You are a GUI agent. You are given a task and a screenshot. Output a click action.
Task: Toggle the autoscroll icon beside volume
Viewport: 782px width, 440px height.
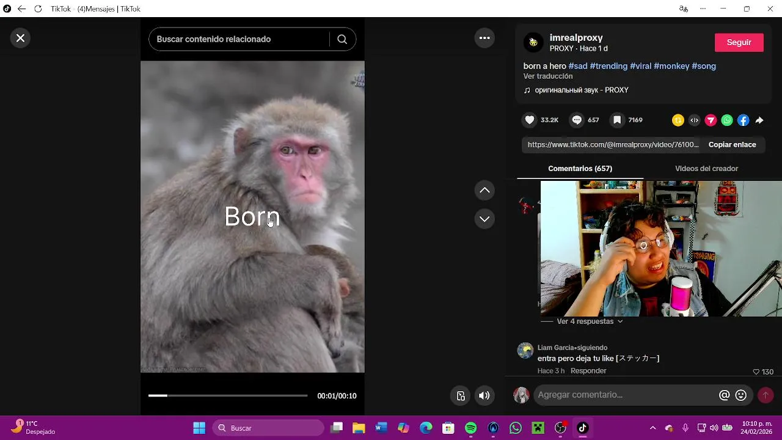click(x=461, y=395)
